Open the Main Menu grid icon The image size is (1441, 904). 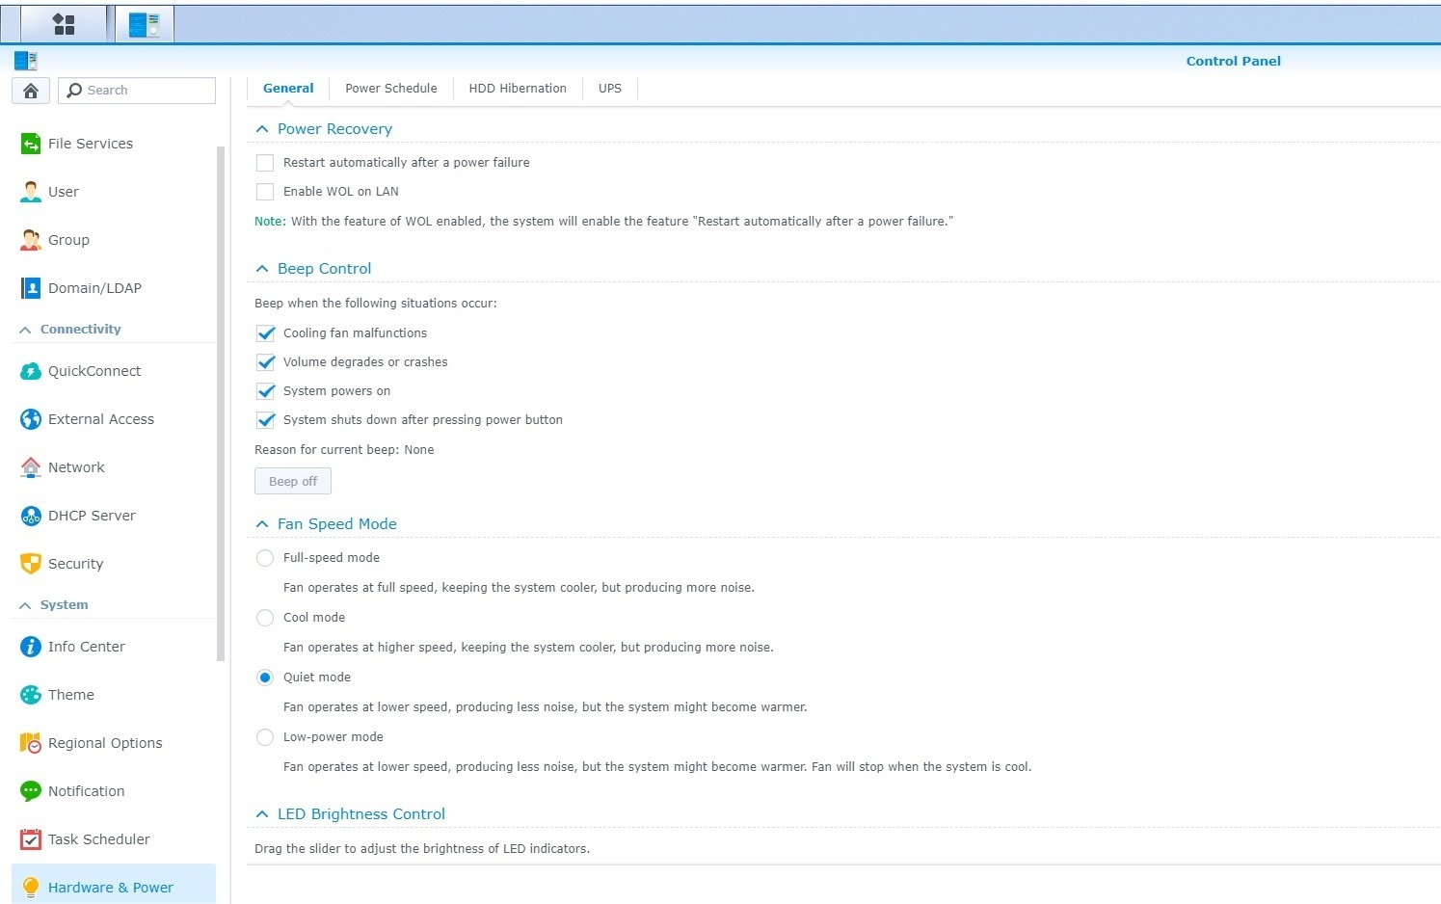coord(64,24)
